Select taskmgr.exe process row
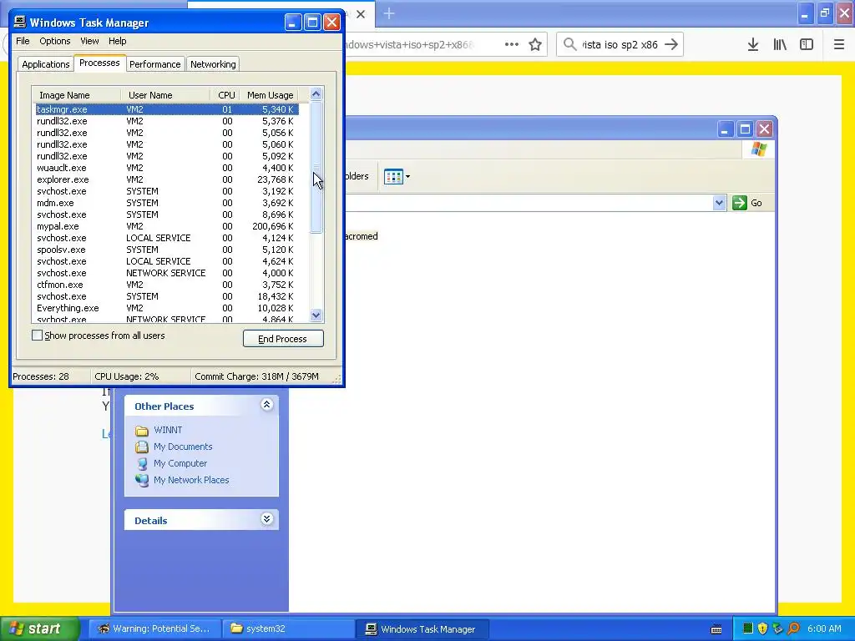 point(167,109)
